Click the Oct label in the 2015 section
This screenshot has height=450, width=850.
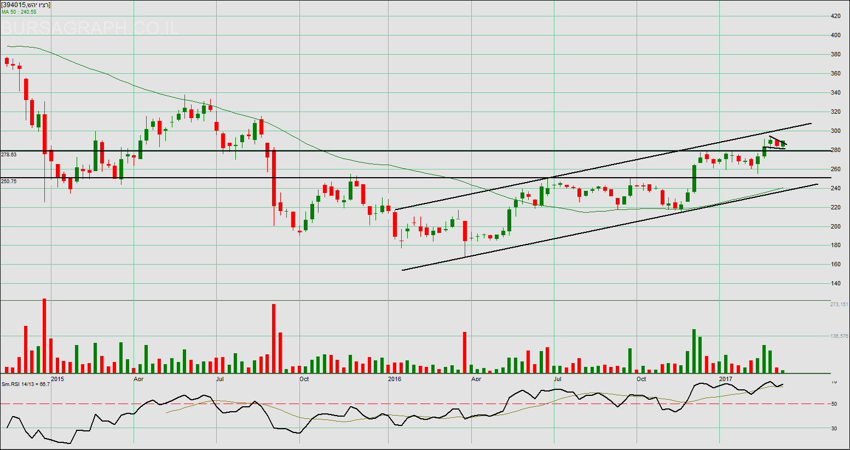[304, 379]
